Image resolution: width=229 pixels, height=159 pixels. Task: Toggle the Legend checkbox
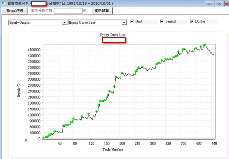coord(162,21)
